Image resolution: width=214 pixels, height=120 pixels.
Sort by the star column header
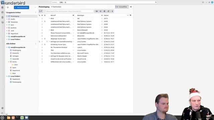click(42, 15)
